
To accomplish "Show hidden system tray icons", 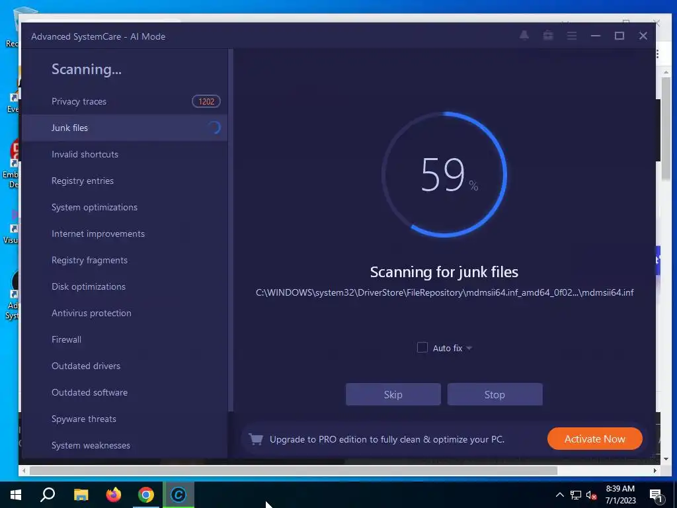I will [x=559, y=495].
